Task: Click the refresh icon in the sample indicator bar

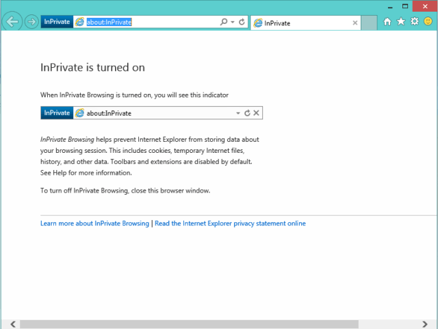Action: tap(247, 113)
